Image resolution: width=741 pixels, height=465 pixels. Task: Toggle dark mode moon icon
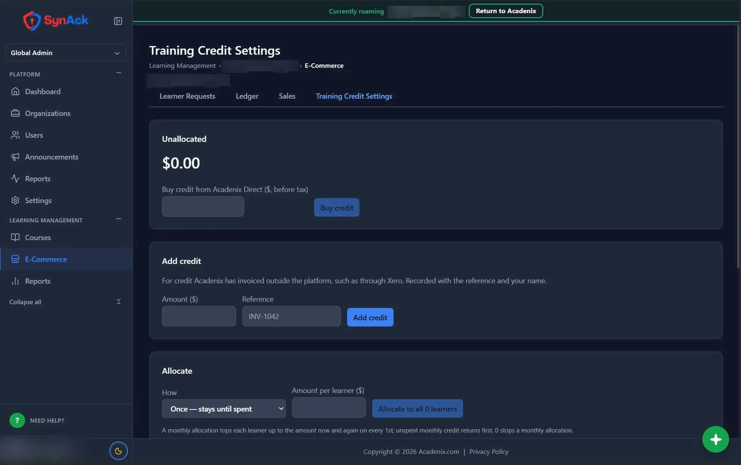[x=118, y=451]
